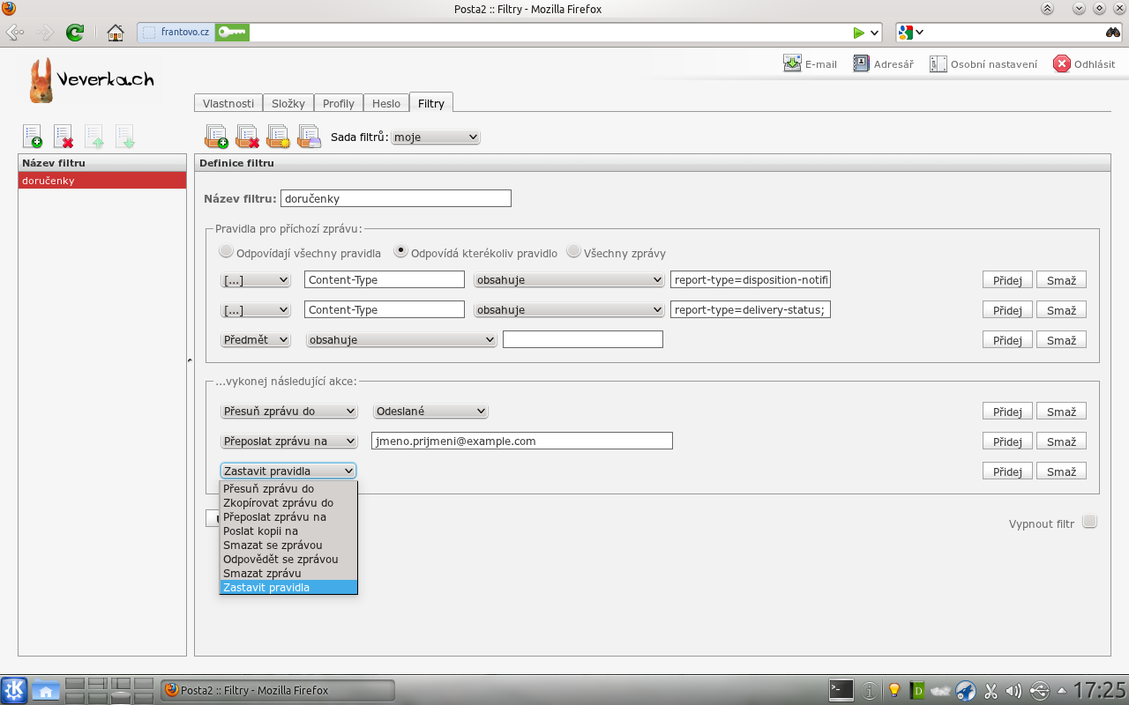
Task: Click 'Přidej' next to the Předmět rule
Action: point(1007,340)
